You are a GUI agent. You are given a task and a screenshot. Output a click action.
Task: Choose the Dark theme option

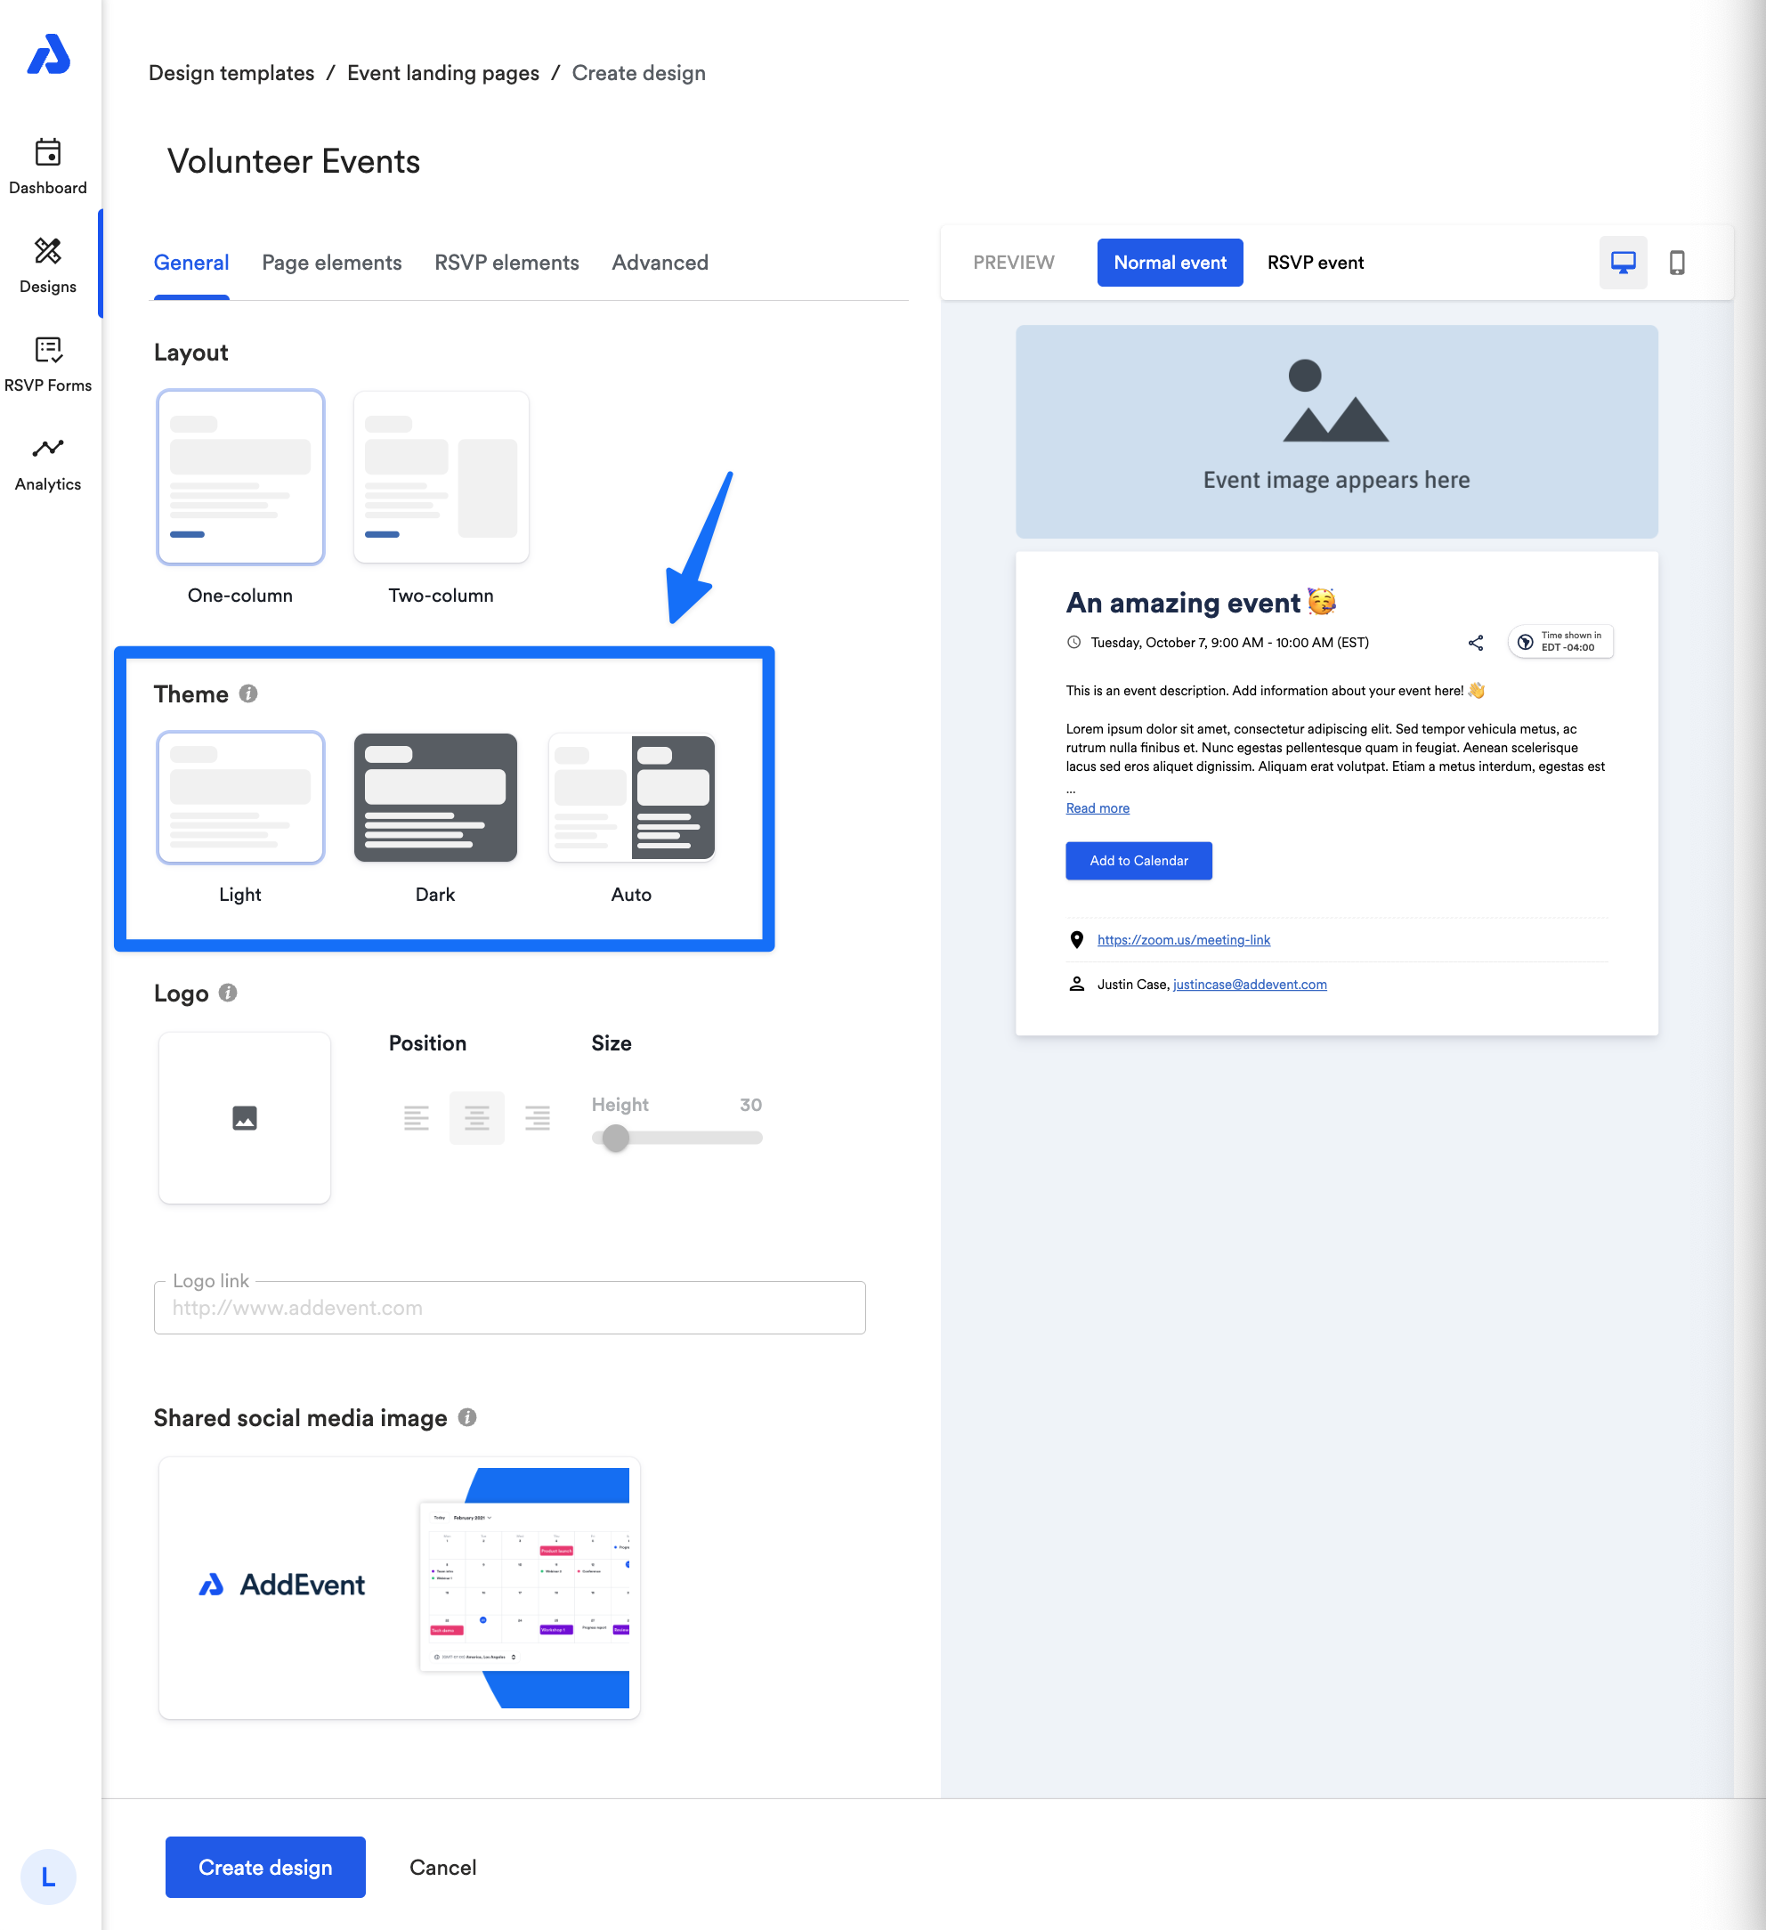[x=434, y=798]
